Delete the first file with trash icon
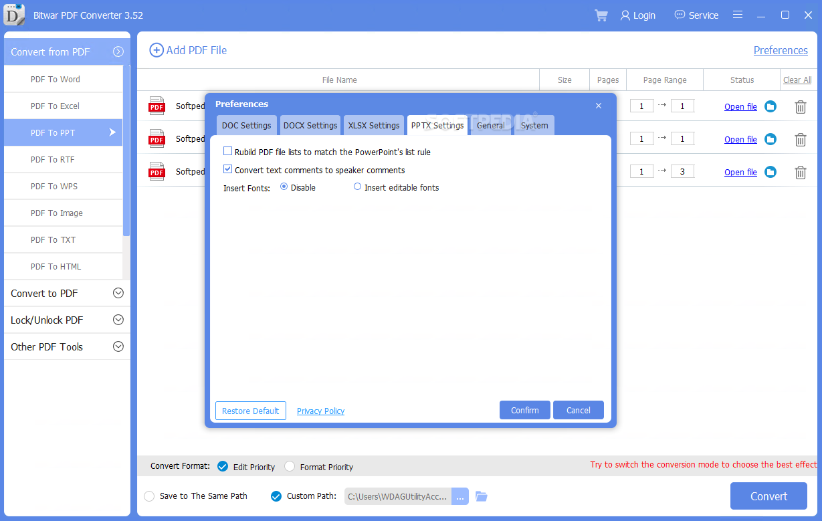The height and width of the screenshot is (521, 822). tap(801, 107)
